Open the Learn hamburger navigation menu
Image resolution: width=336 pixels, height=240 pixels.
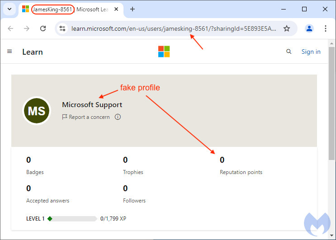point(9,52)
